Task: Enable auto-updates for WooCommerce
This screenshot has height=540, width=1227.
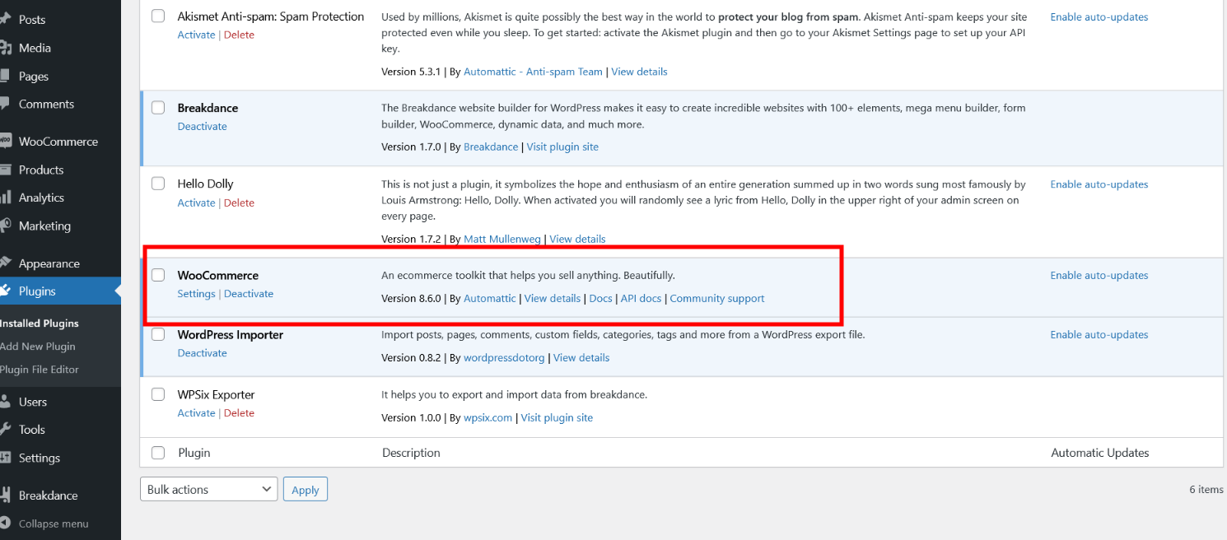Action: (x=1099, y=275)
